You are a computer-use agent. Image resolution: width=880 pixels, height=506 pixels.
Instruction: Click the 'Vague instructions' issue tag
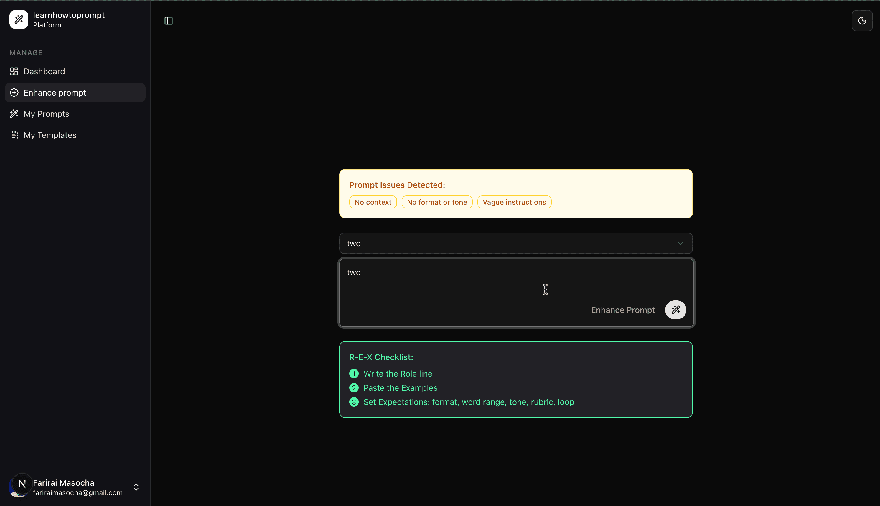[x=514, y=202]
